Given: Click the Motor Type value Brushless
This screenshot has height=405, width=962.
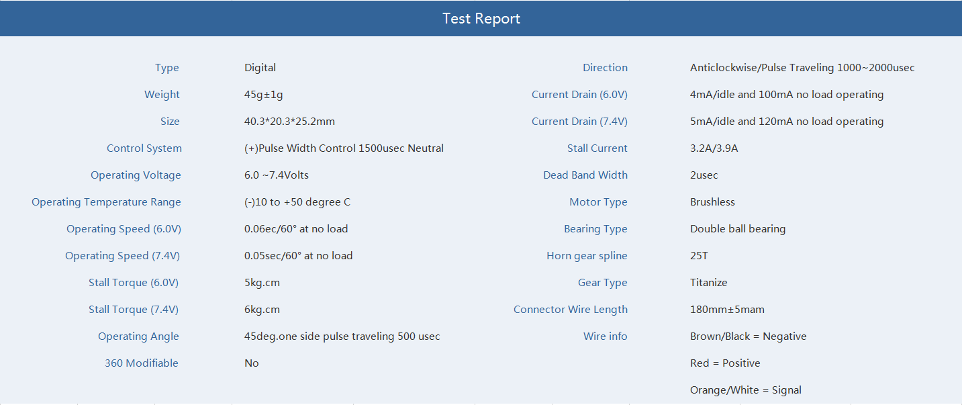Looking at the screenshot, I should [x=712, y=202].
